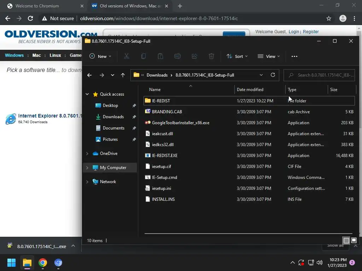Go forward in File Explorer navigation
Viewport: 362px width, 271px height.
[101, 75]
